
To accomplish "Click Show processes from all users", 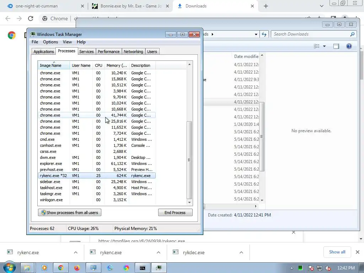I will (70, 213).
